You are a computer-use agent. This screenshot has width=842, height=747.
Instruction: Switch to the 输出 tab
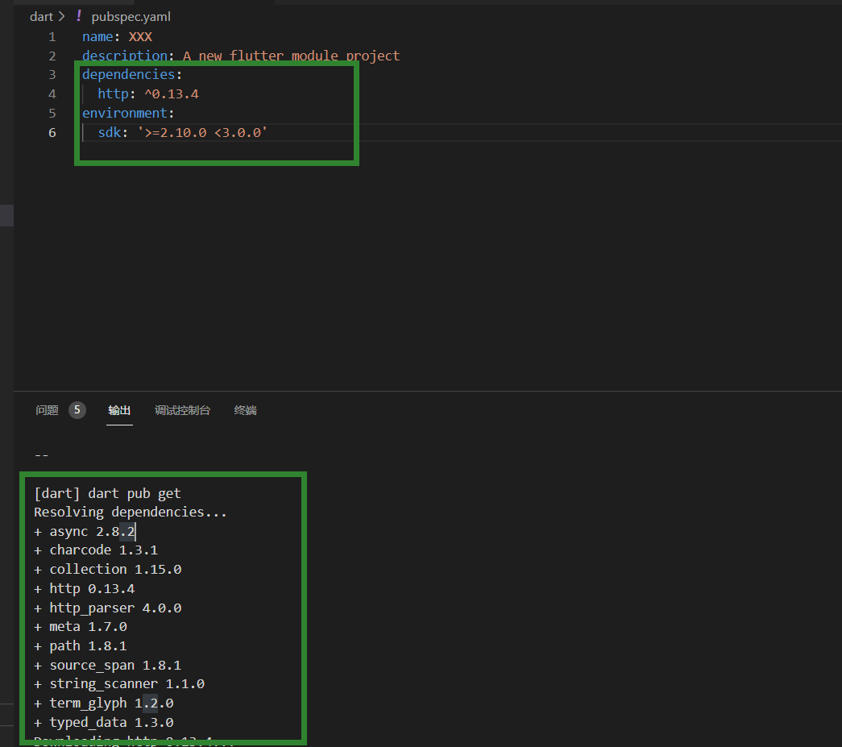tap(119, 410)
